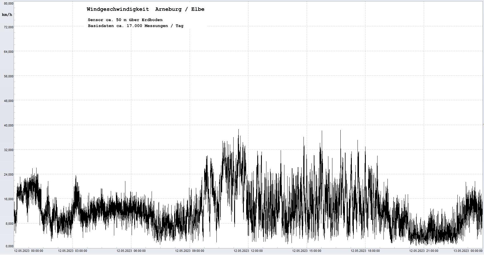Image resolution: width=484 pixels, height=255 pixels.
Task: Select the 56,000 y-axis label
Action: pyautogui.click(x=8, y=76)
